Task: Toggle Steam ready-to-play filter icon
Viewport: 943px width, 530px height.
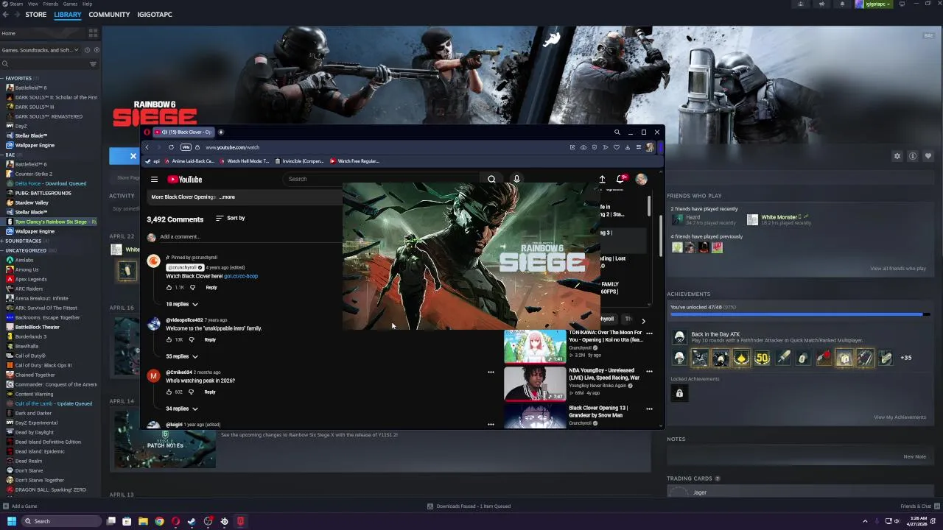Action: pyautogui.click(x=97, y=50)
